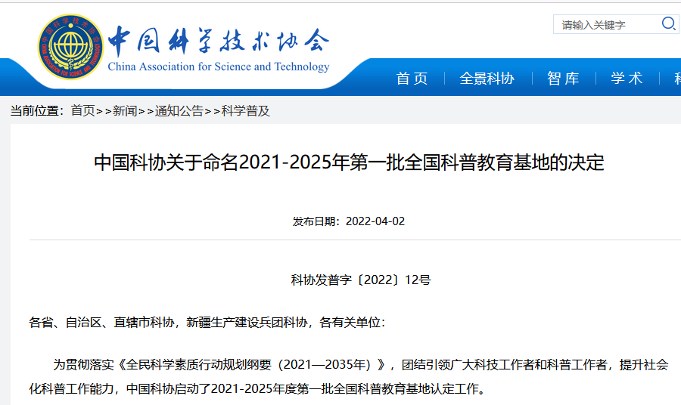Viewport: 681px width, 405px height.
Task: Click the document number 科协发普字〔2022〕12号
Action: [x=361, y=280]
